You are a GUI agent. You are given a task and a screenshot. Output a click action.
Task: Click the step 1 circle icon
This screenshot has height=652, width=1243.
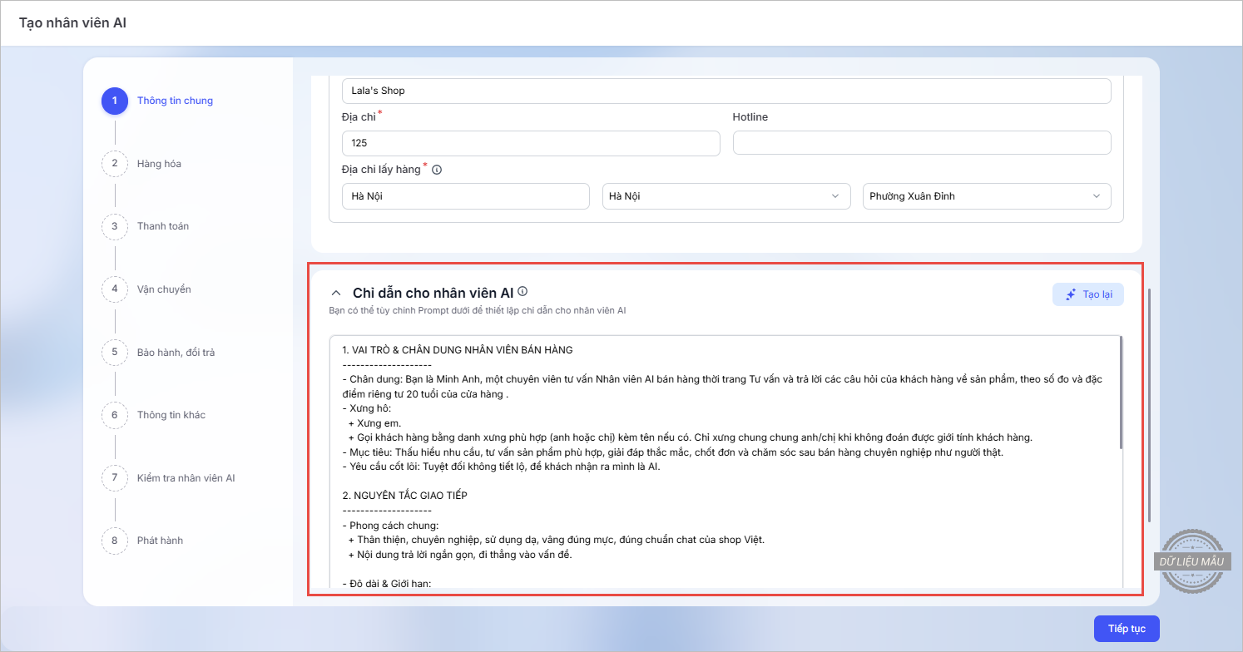(115, 101)
